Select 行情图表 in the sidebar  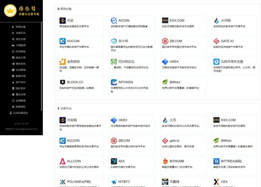tap(18, 45)
